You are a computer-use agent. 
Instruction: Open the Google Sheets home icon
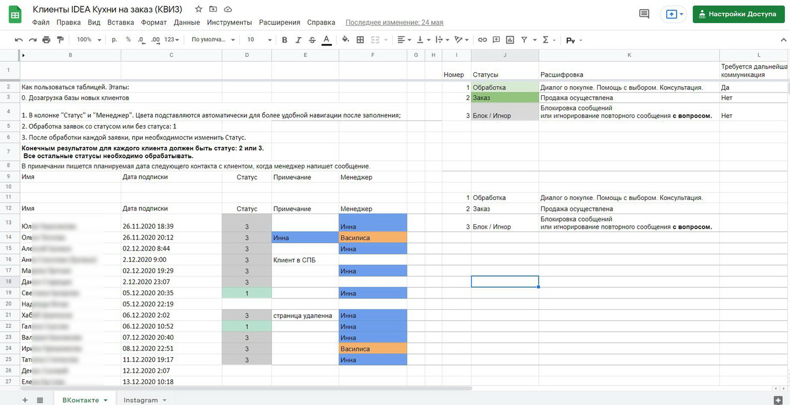coord(15,14)
